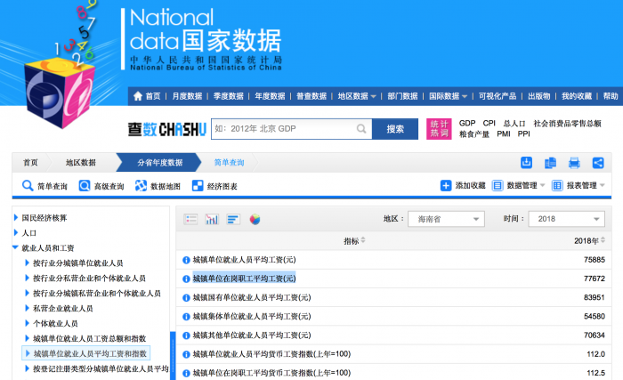This screenshot has height=380, width=623.
Task: Sort by the 指标 column header
Action: point(354,240)
